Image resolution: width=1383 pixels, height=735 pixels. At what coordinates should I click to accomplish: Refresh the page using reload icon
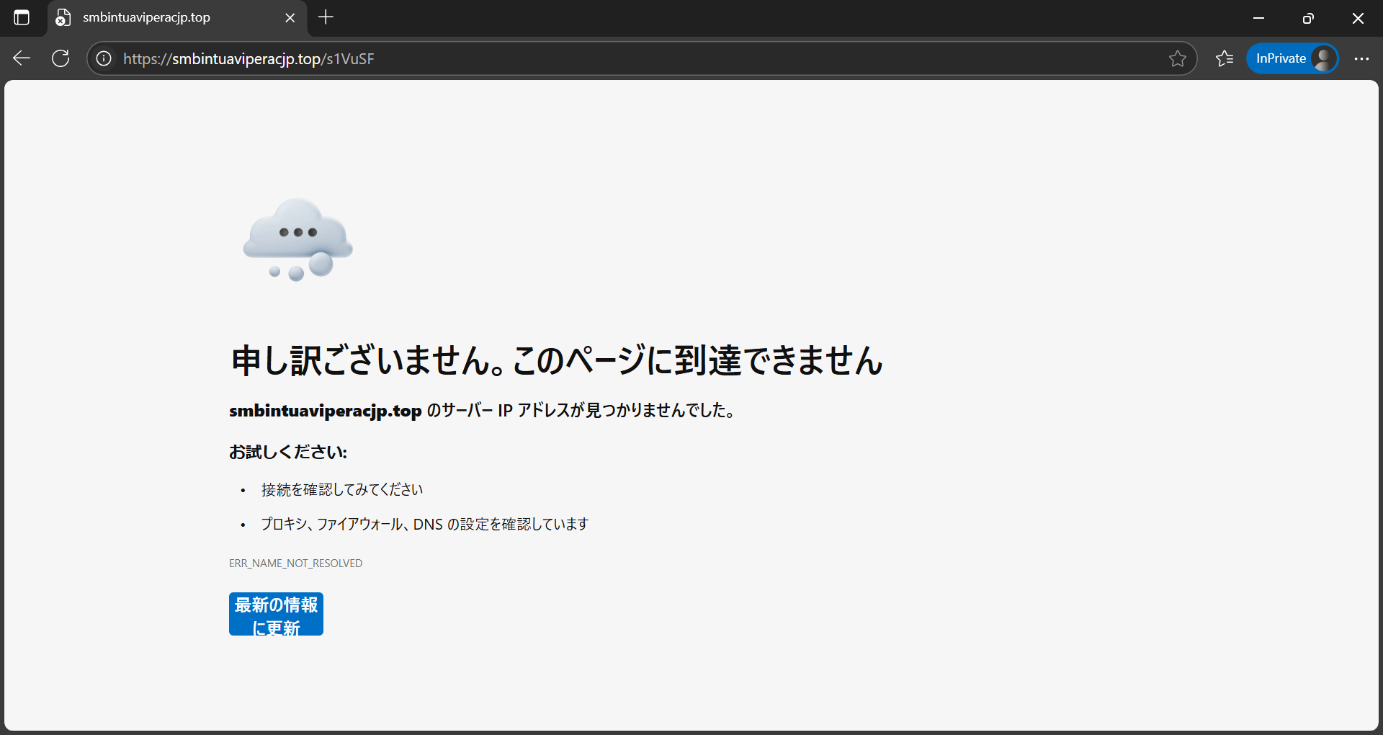point(61,58)
